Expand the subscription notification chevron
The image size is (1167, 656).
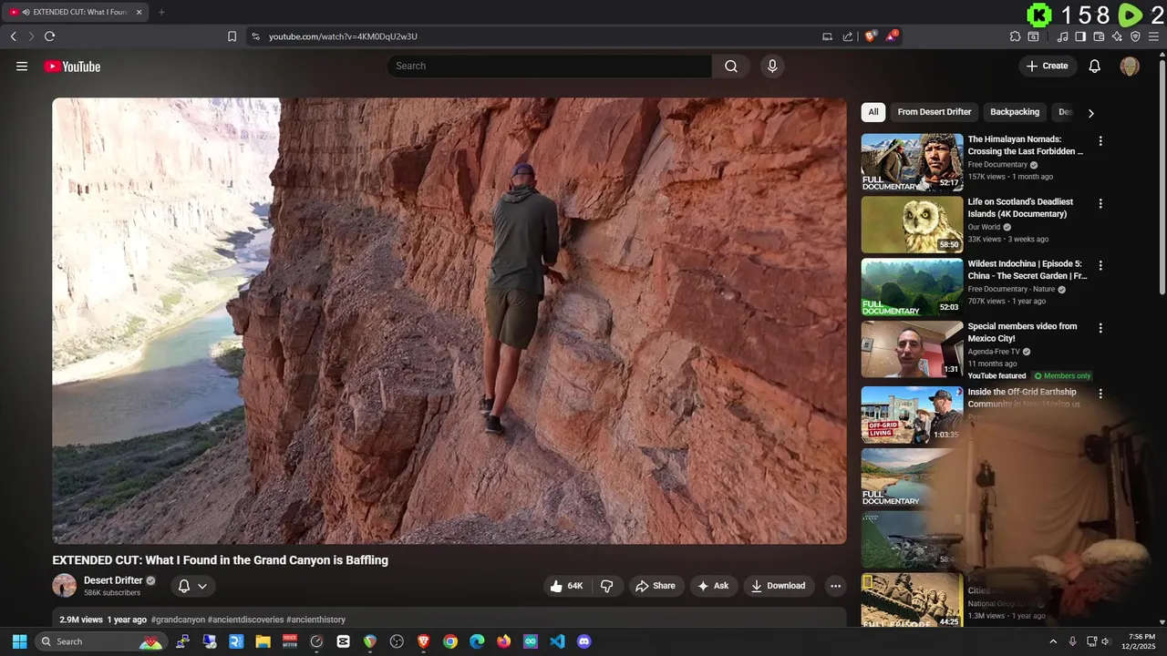(202, 586)
